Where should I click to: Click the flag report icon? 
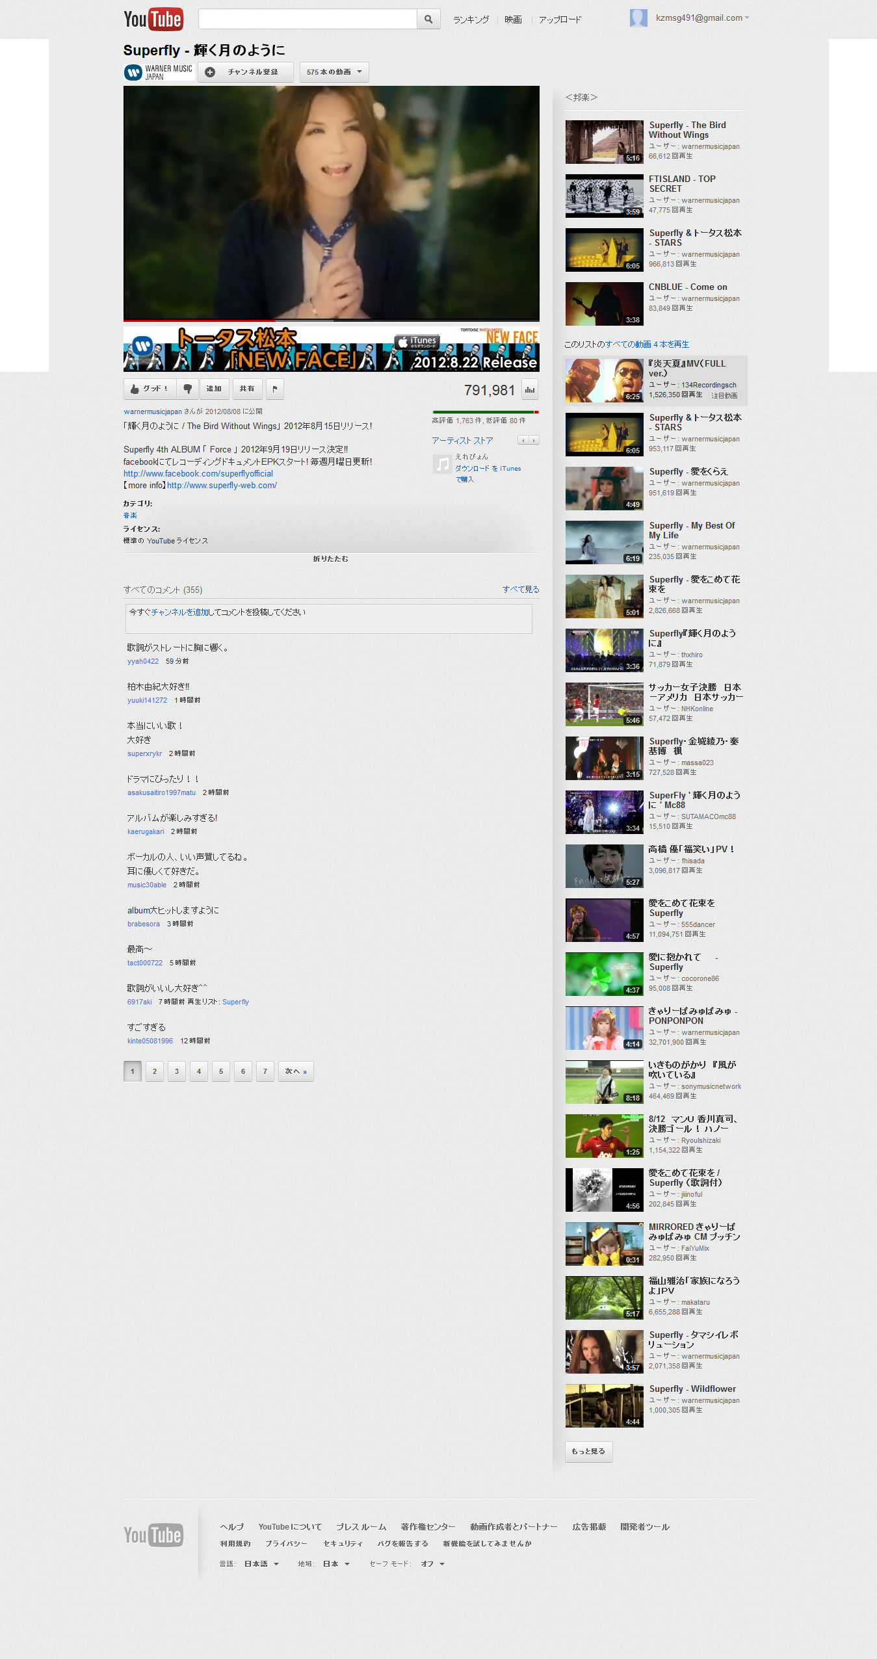click(x=275, y=389)
